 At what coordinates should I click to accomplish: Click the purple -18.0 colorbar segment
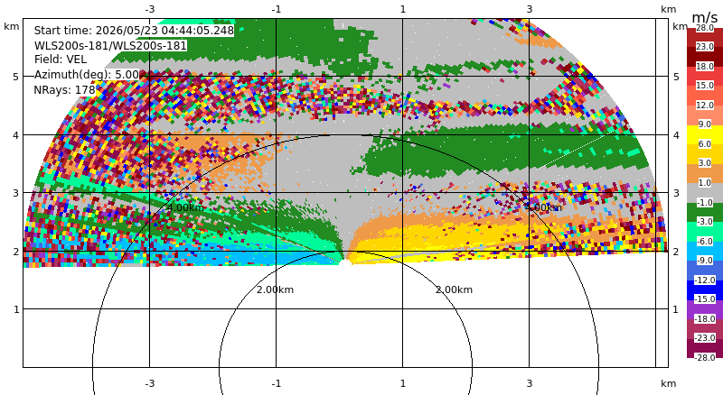705,309
